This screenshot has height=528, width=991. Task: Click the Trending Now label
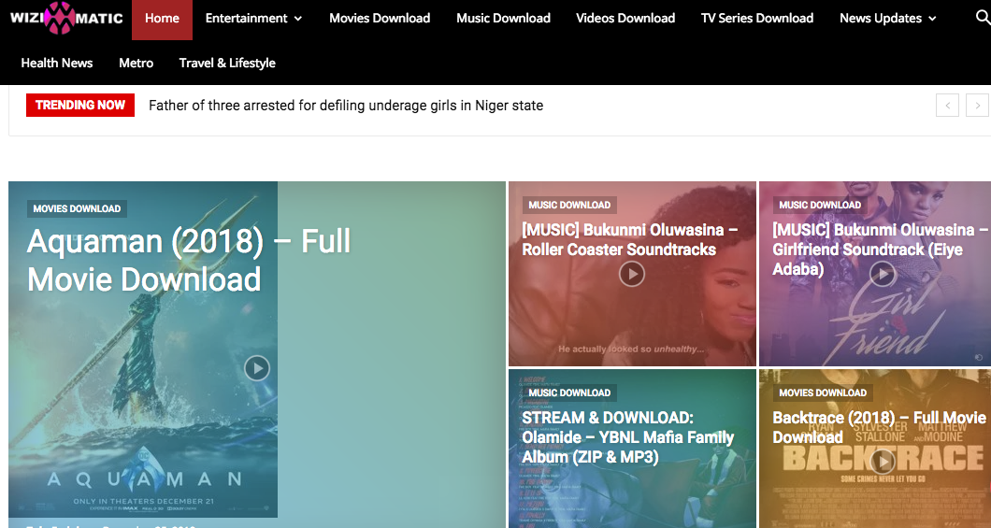click(80, 105)
